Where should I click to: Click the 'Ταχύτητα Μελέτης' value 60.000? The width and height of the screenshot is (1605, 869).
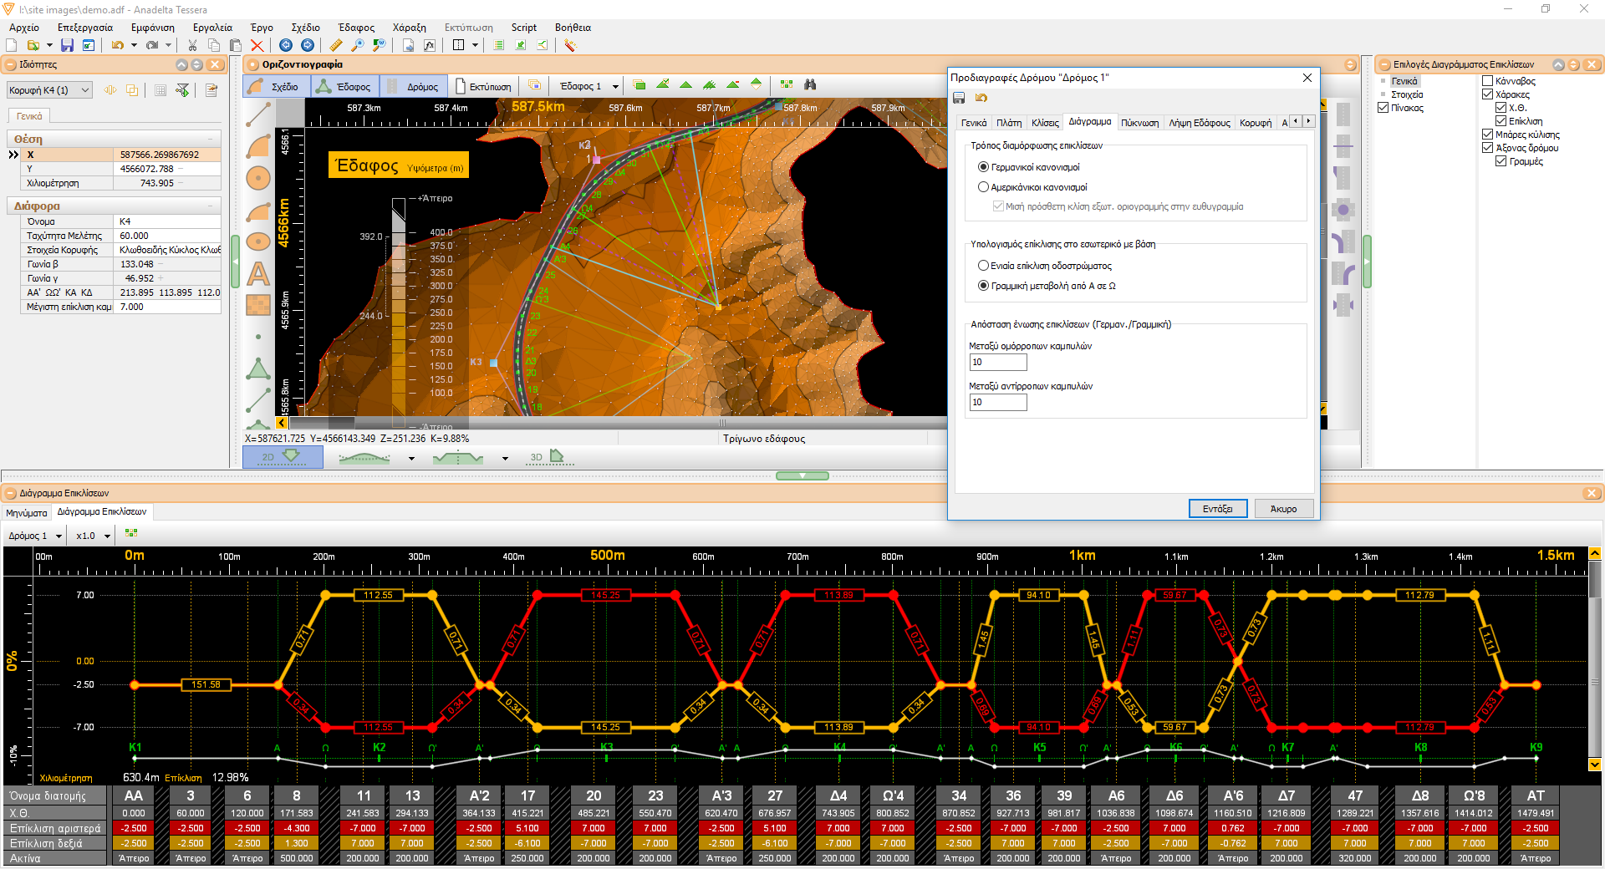[167, 236]
